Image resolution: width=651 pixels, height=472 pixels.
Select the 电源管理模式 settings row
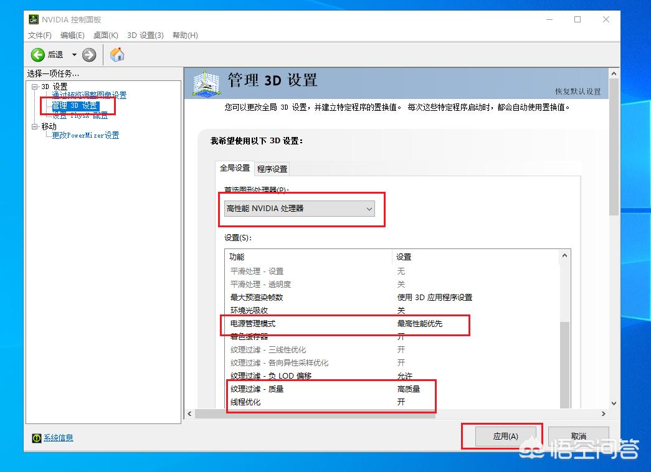392,323
